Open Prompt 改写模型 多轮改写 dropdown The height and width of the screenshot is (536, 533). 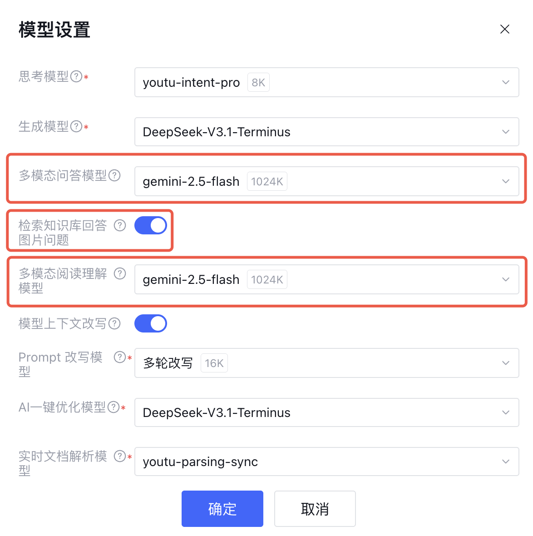point(326,363)
